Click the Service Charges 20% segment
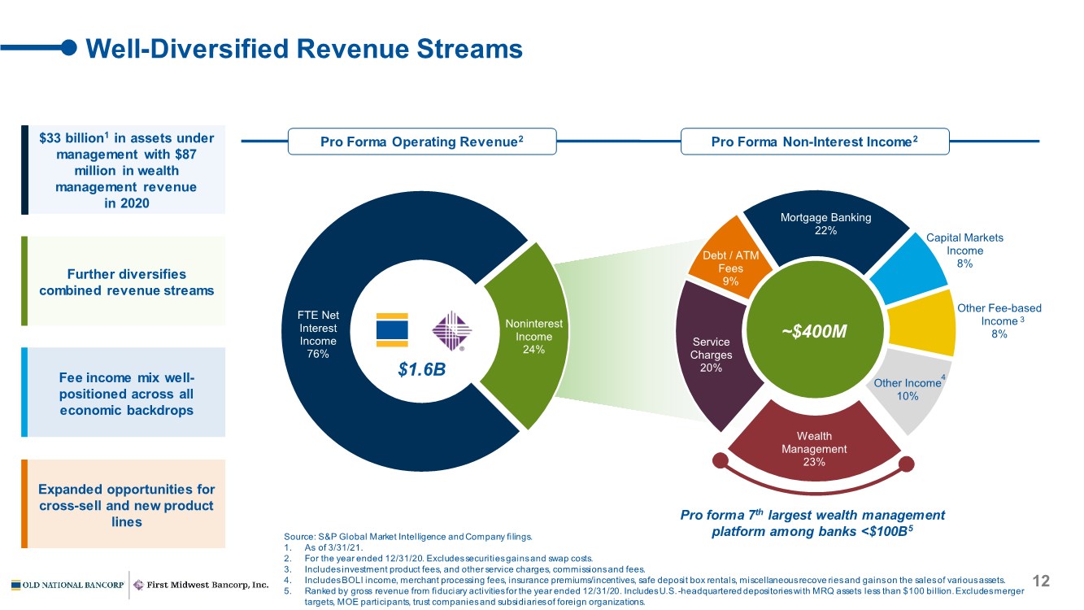 (712, 355)
